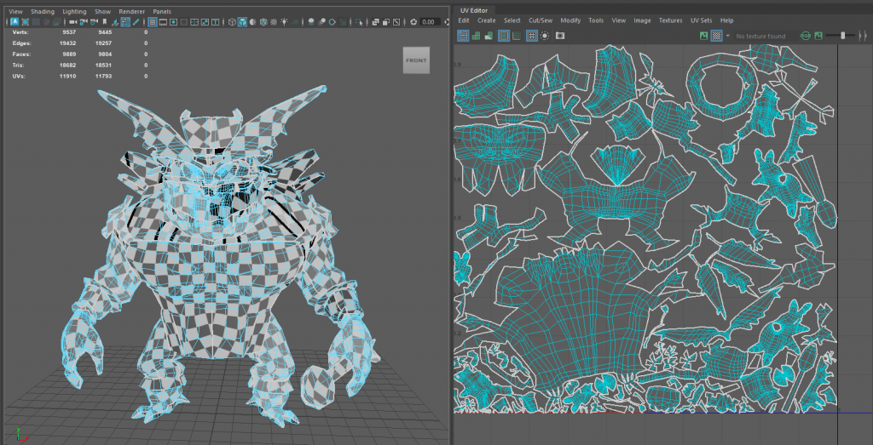Toggle the viewport Grid display icon
Image resolution: width=873 pixels, height=445 pixels.
coord(153,22)
